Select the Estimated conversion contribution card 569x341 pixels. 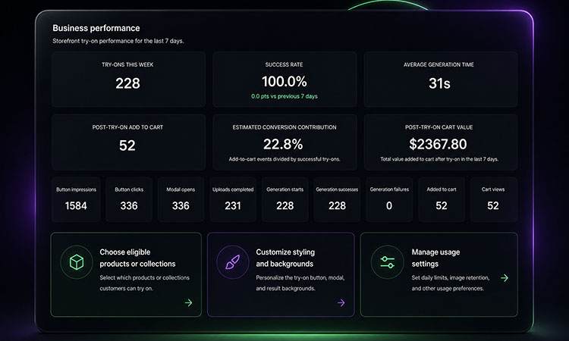[284, 142]
